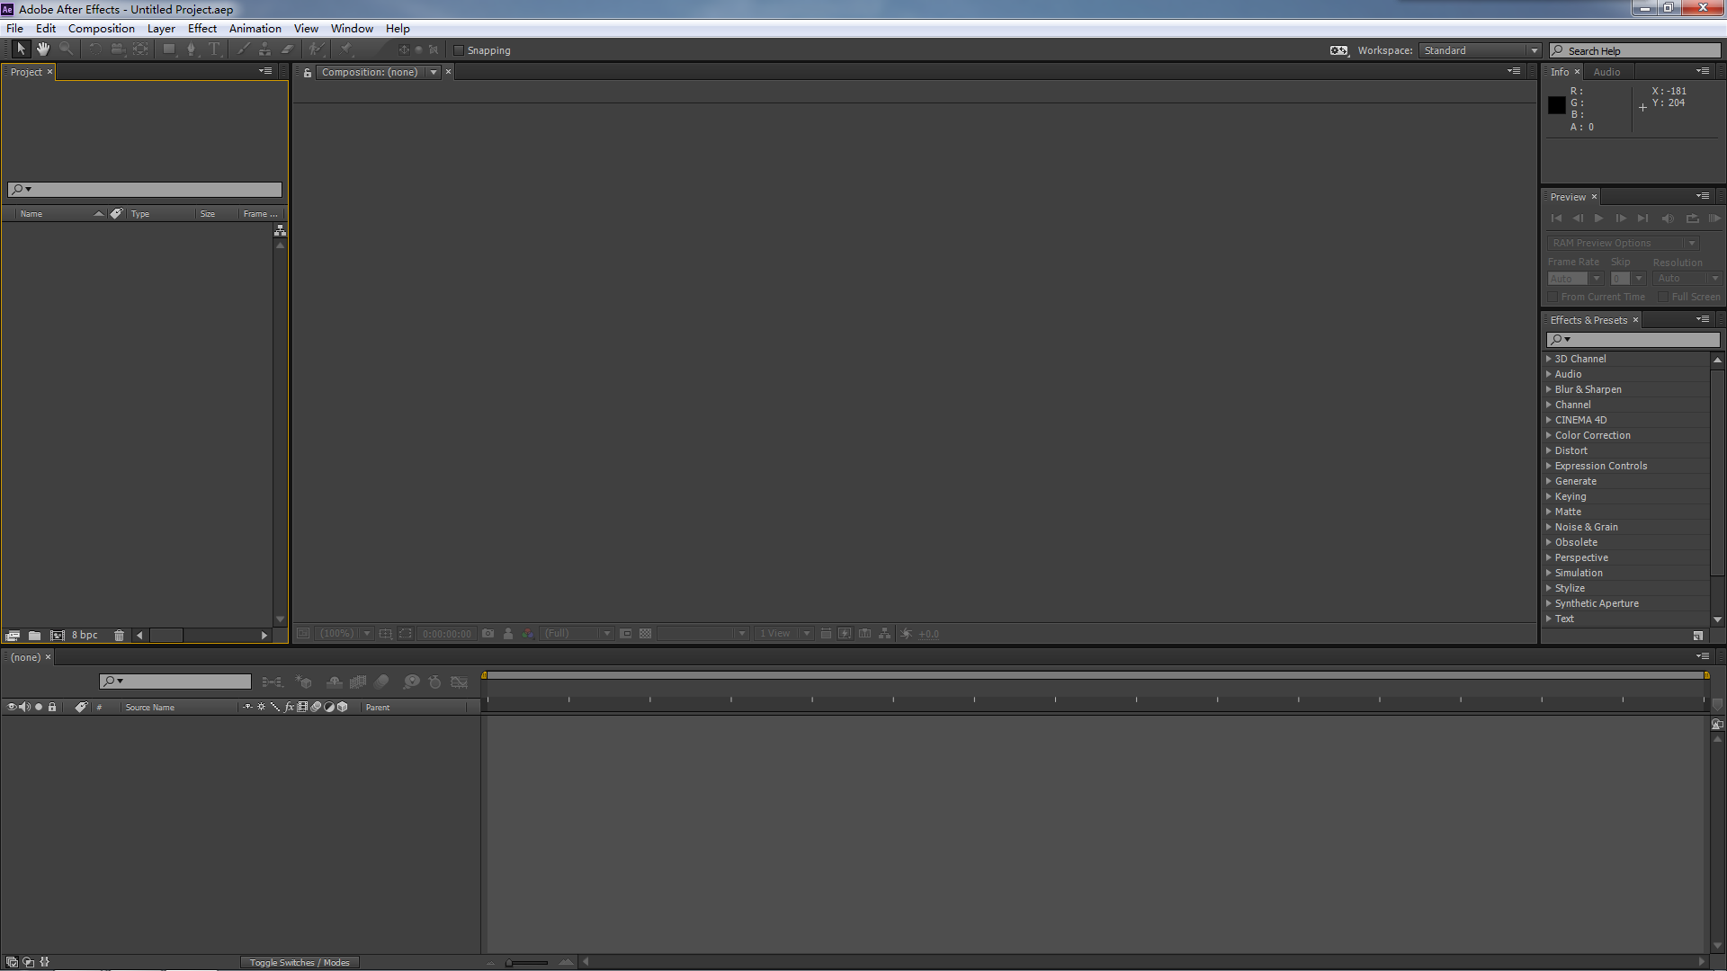Toggle Frame Blending enable switch in timeline

[x=358, y=682]
